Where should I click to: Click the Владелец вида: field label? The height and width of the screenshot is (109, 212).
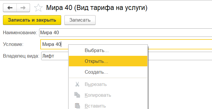pos(21,56)
